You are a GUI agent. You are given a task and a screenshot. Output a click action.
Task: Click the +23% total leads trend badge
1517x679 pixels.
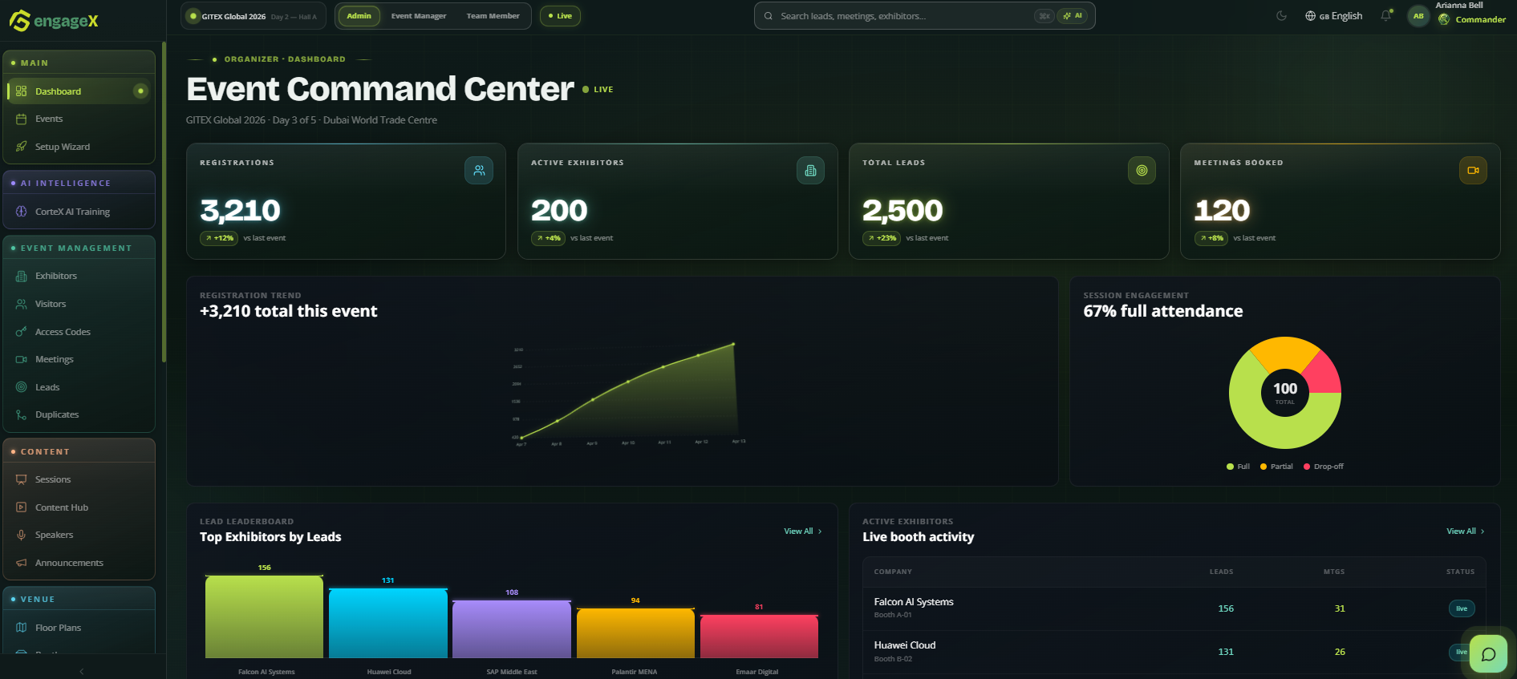[x=882, y=238]
